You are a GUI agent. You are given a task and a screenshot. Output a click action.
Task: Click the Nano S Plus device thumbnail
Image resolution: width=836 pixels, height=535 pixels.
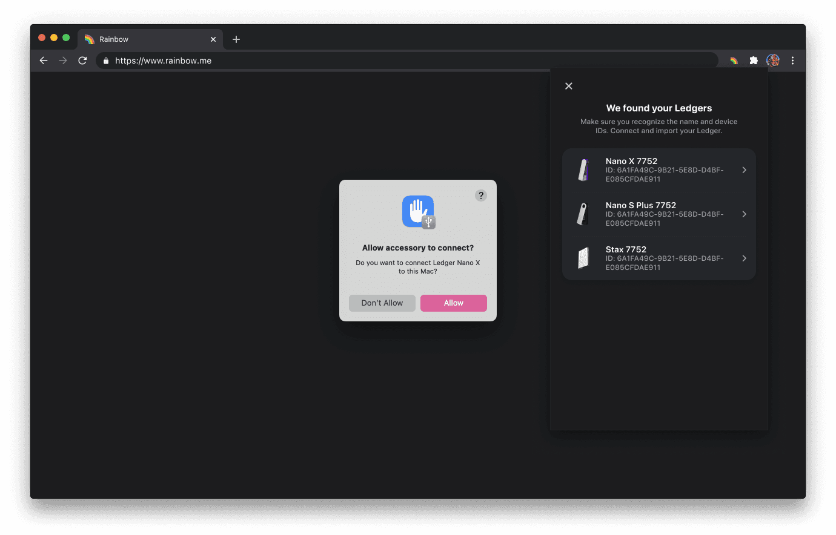(583, 214)
